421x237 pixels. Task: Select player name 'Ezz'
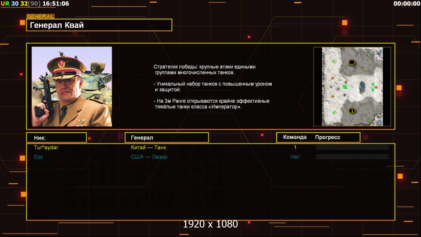click(x=38, y=157)
